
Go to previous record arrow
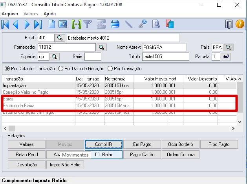point(16,24)
